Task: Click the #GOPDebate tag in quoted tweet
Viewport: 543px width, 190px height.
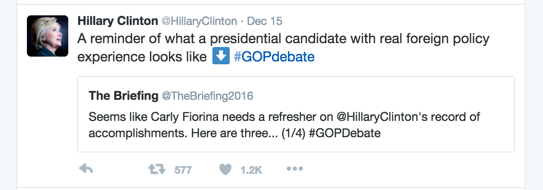Action: point(345,133)
